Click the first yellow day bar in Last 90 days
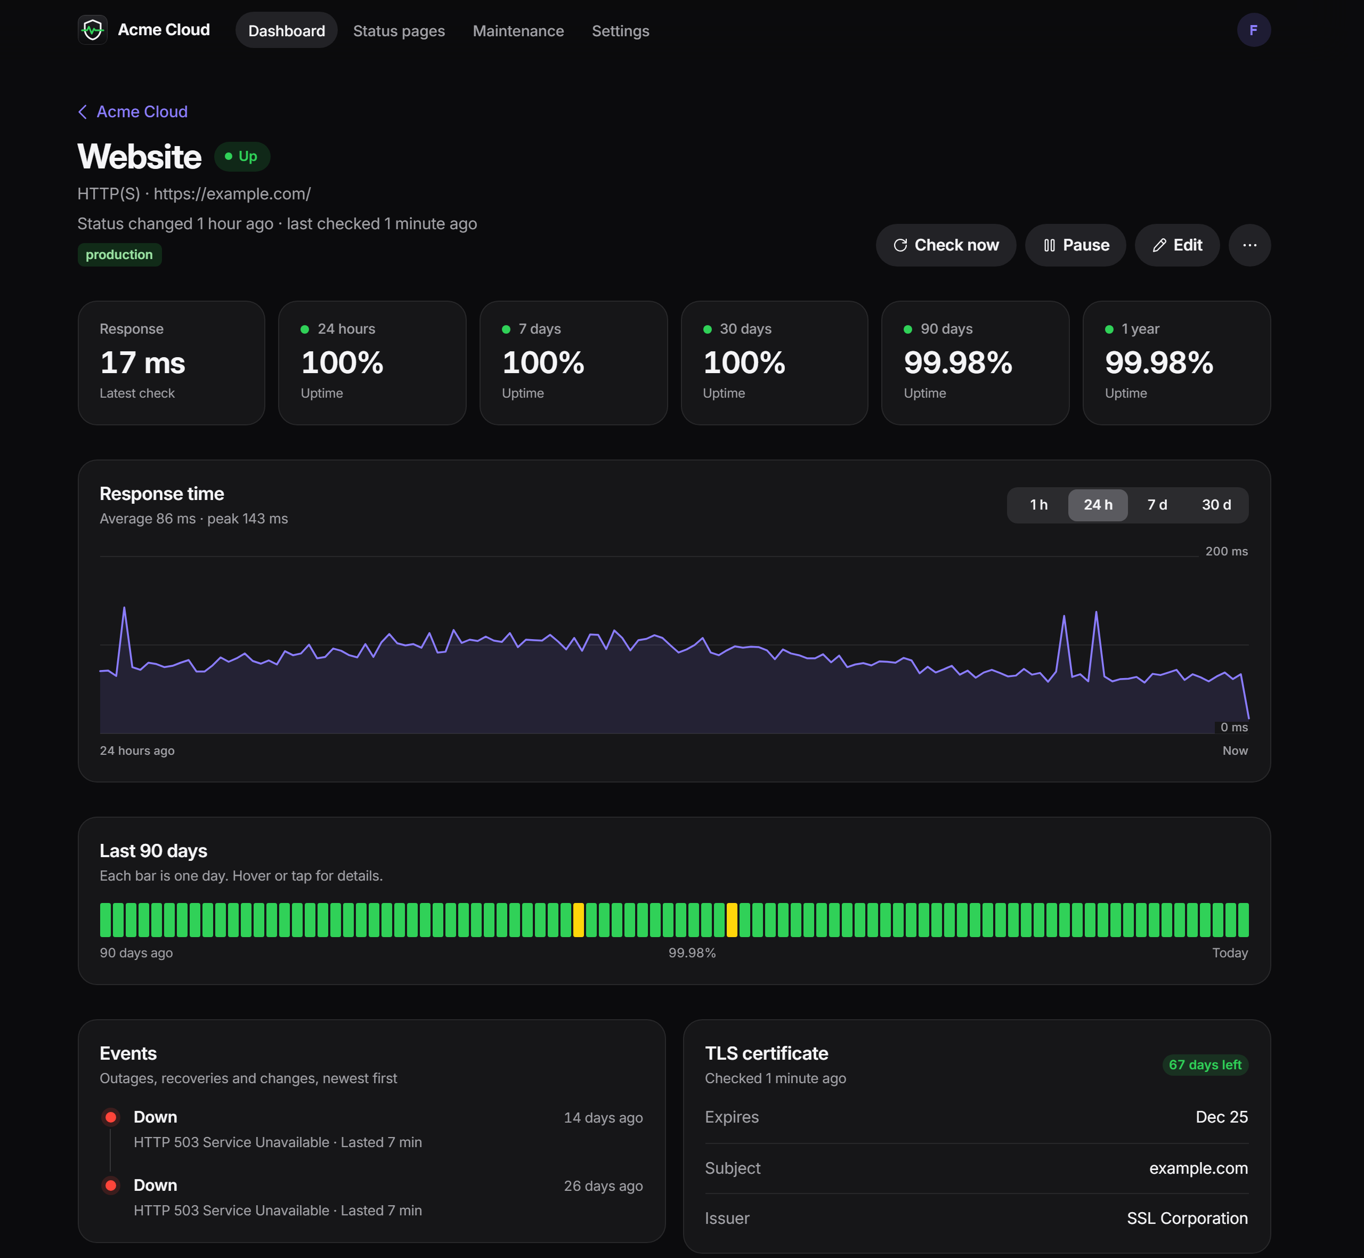 pyautogui.click(x=578, y=920)
